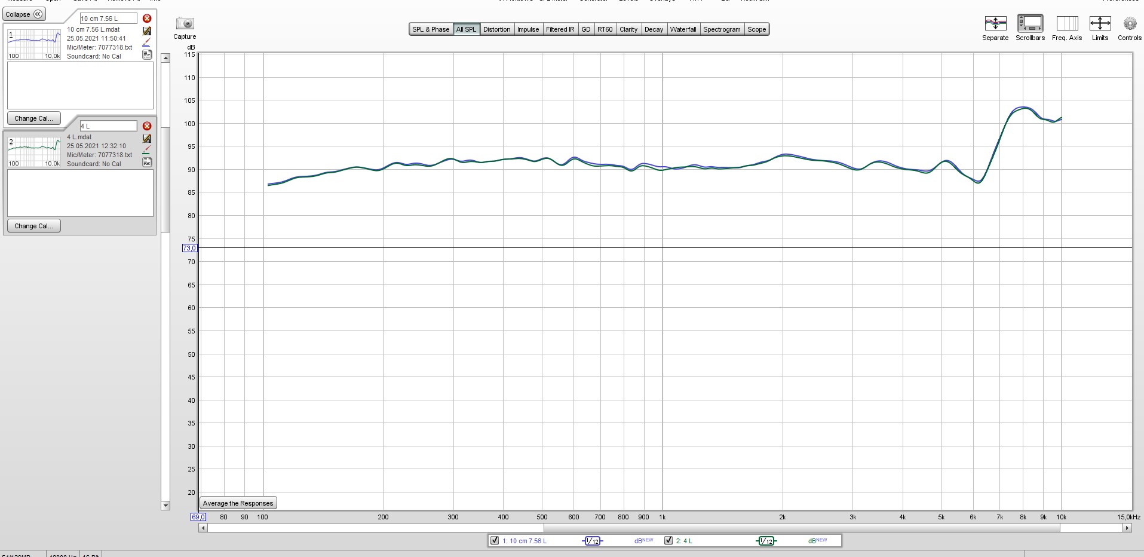Switch to the Clarity tab
Viewport: 1144px width, 557px height.
click(x=628, y=29)
